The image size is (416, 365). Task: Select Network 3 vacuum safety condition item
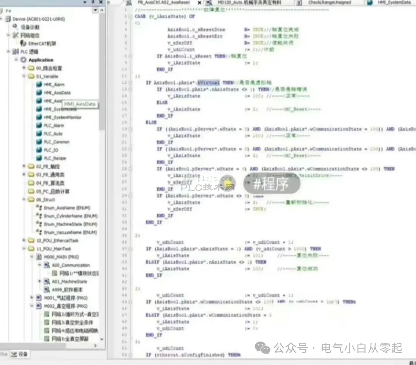[72, 323]
